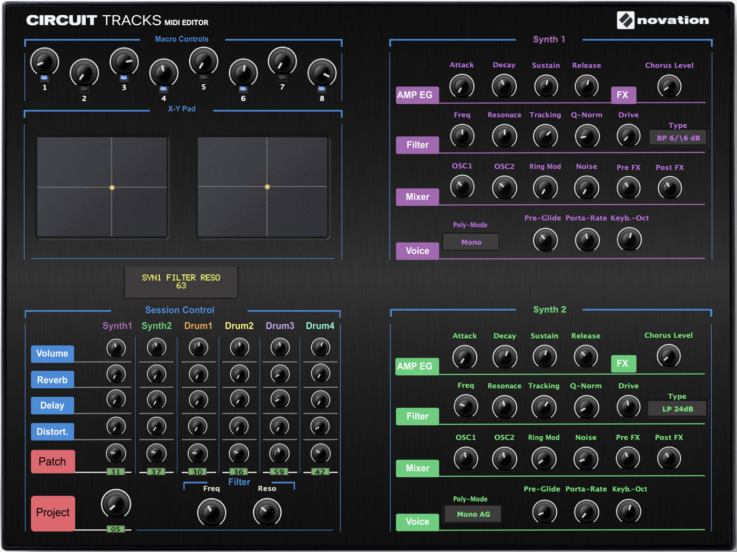This screenshot has height=552, width=737.
Task: Select the Drum3 column header
Action: coord(280,326)
